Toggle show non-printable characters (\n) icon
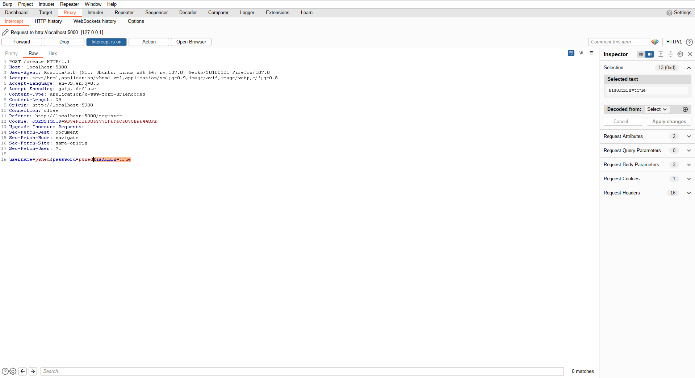The image size is (695, 378). point(581,53)
